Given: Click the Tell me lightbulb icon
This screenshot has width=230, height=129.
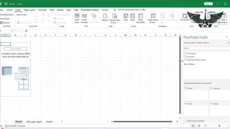Looking at the screenshot, I should pyautogui.click(x=115, y=10).
